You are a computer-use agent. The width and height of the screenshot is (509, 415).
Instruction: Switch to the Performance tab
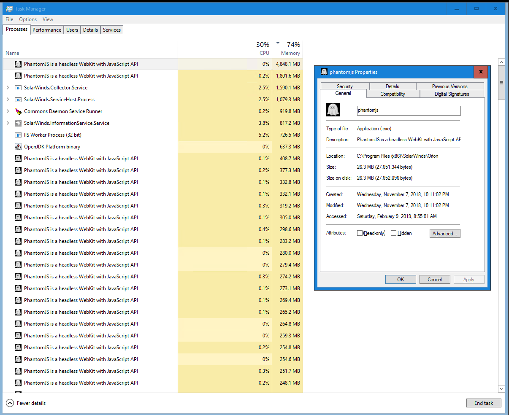tap(47, 30)
